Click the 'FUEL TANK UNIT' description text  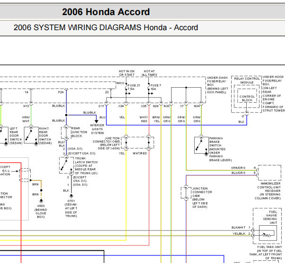pos(266,253)
